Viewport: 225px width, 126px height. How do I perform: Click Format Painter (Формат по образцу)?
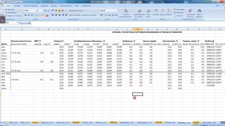pos(14,16)
